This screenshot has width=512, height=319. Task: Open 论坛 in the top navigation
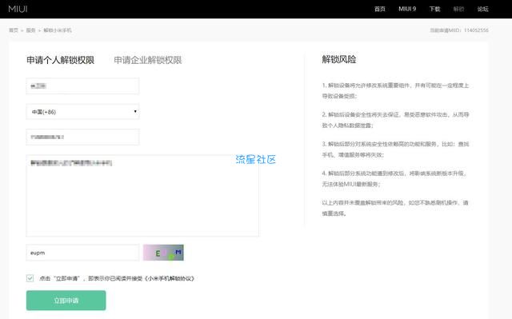[x=482, y=9]
